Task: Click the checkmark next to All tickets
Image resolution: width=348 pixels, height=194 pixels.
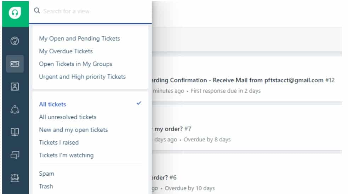Action: (x=139, y=103)
